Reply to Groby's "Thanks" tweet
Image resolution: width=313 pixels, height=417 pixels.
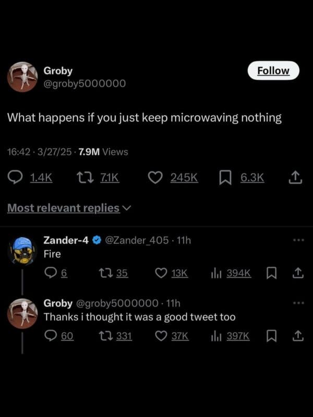point(51,336)
